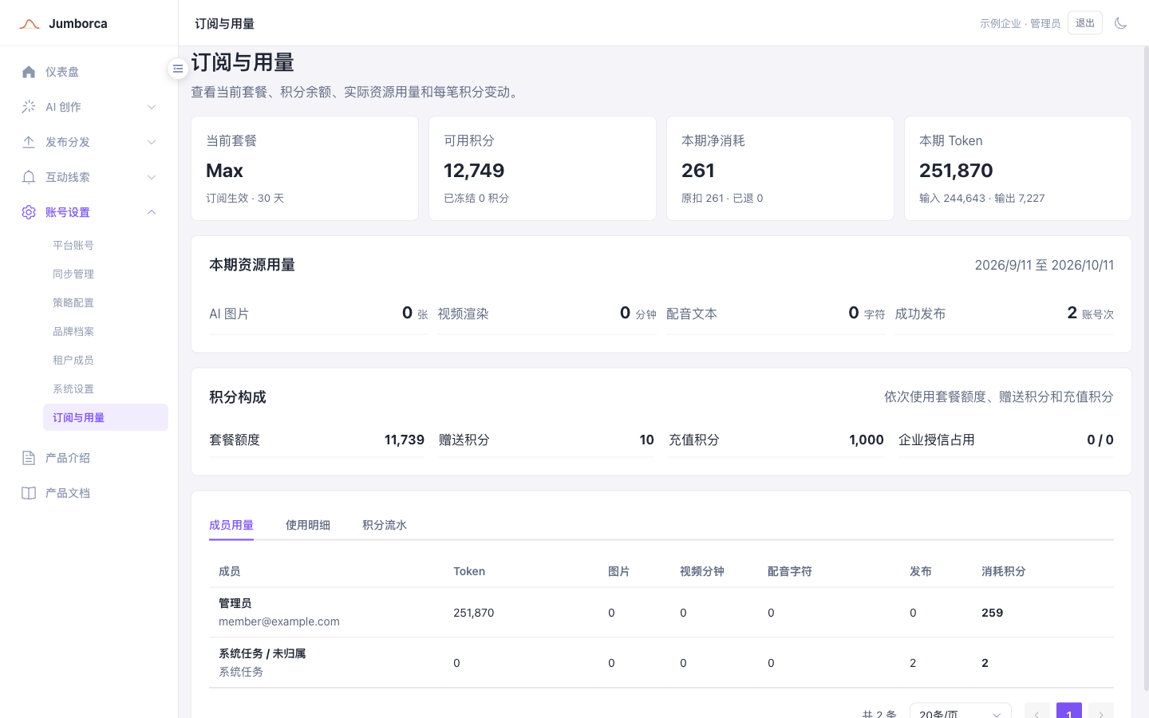Image resolution: width=1149 pixels, height=718 pixels.
Task: Click the 互动线索 bell icon
Action: click(x=29, y=177)
